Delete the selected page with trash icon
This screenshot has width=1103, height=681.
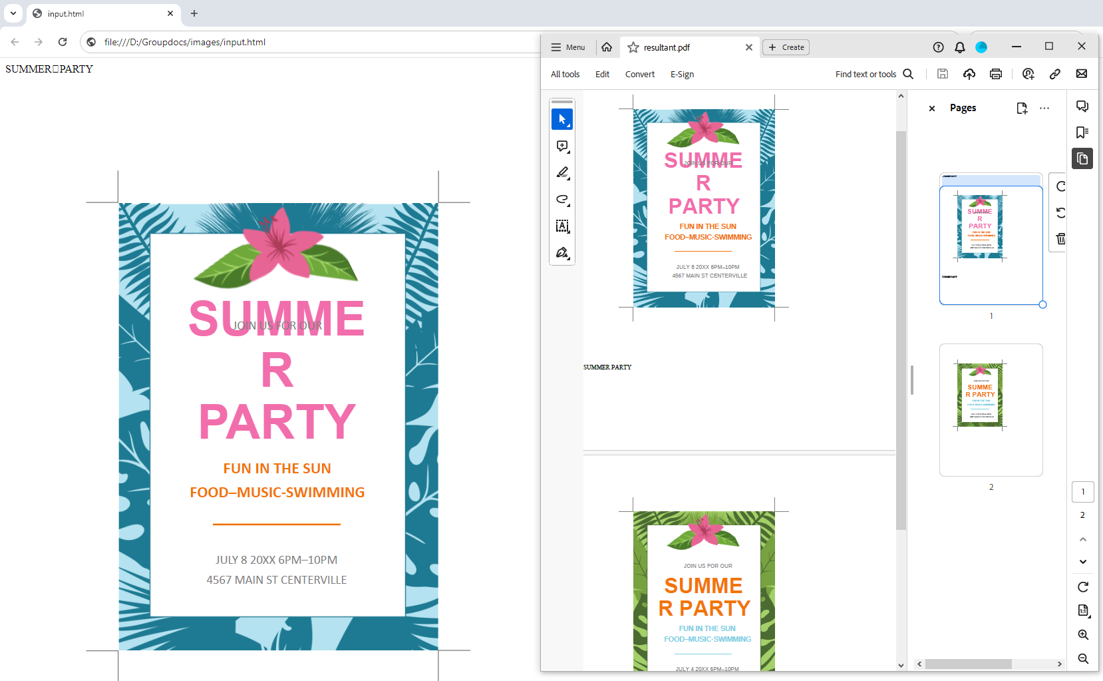coord(1060,238)
